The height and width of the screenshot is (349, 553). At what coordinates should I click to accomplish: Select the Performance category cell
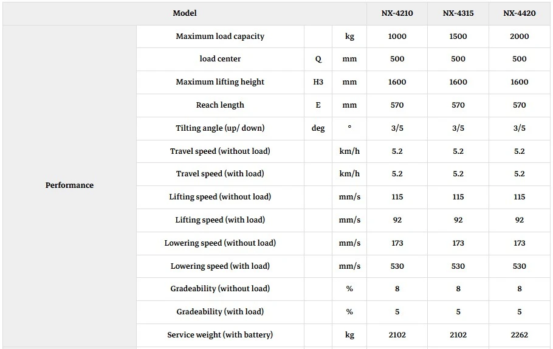click(69, 185)
